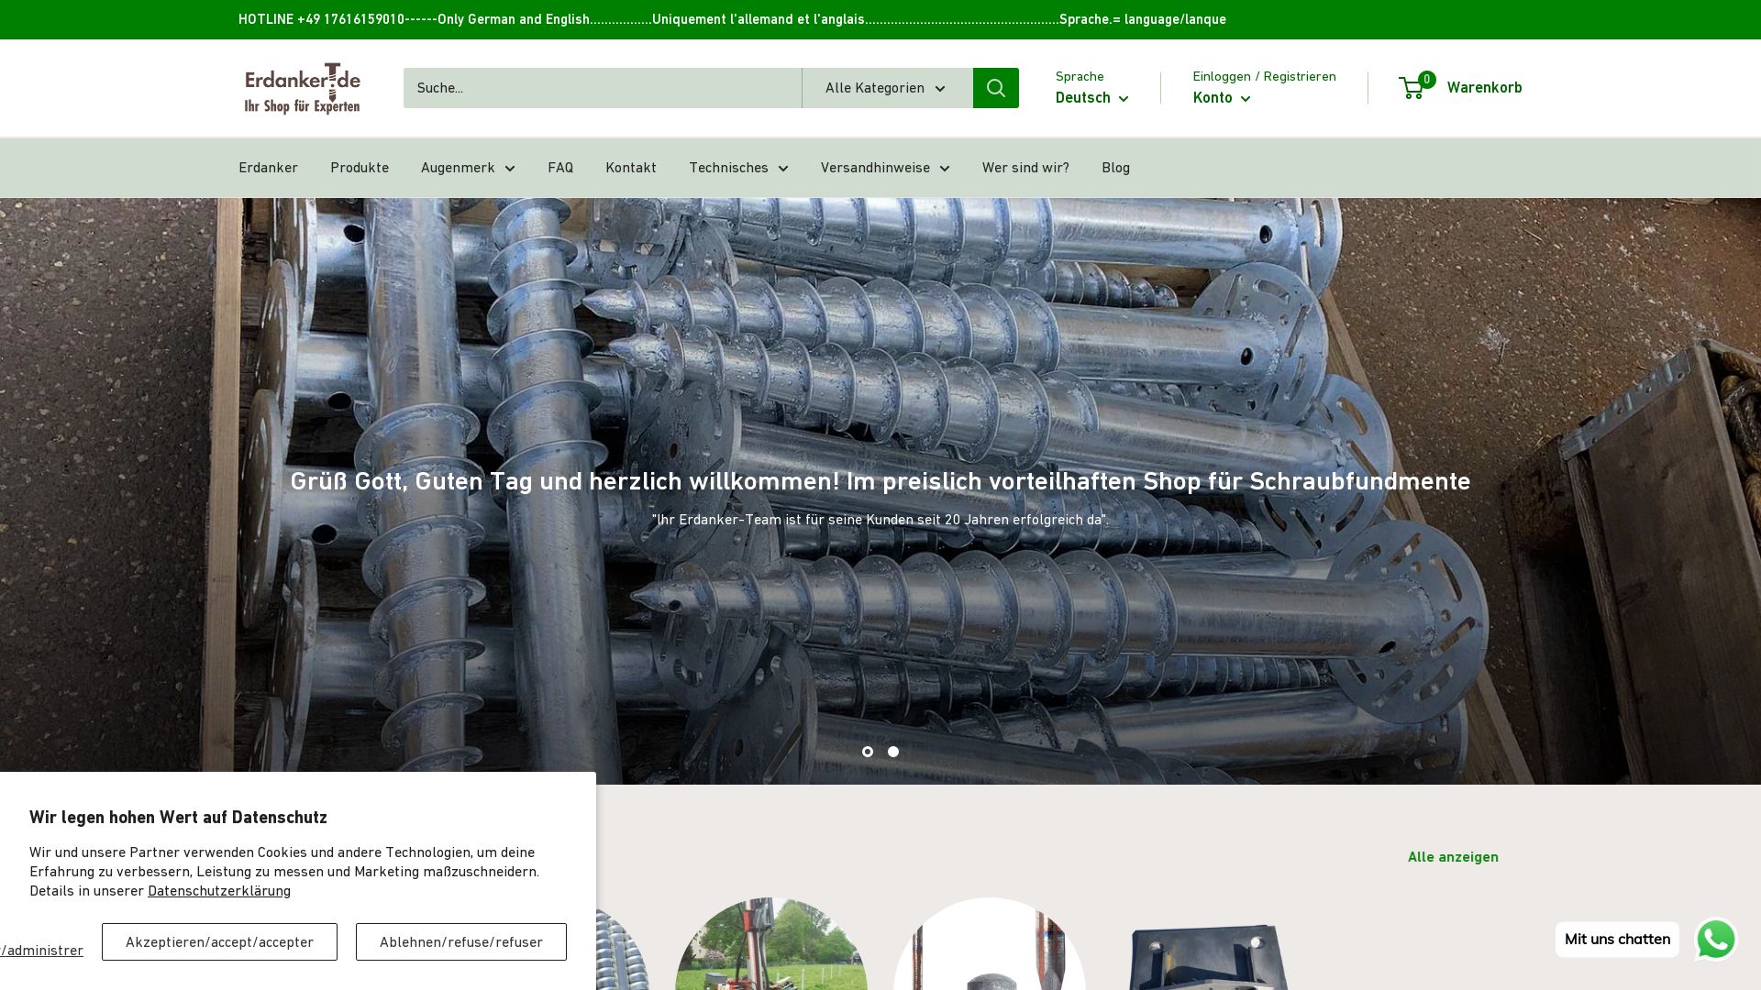Expand Augenmerk menu
Image resolution: width=1761 pixels, height=990 pixels.
468,168
